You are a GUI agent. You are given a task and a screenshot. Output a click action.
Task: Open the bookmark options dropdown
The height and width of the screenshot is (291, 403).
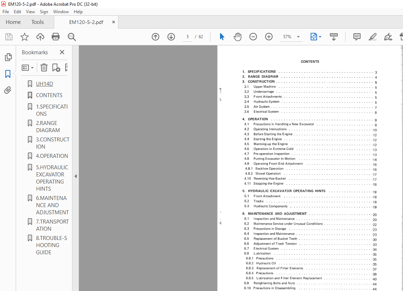(x=28, y=68)
